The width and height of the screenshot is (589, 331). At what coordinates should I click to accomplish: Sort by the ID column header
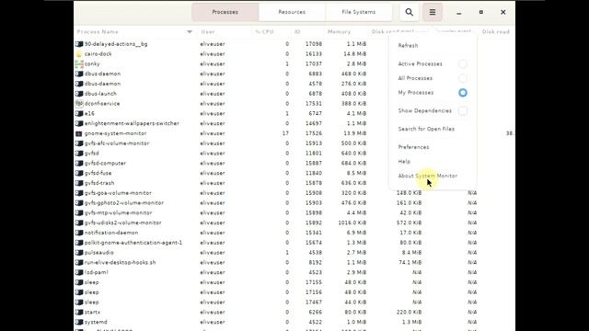297,32
